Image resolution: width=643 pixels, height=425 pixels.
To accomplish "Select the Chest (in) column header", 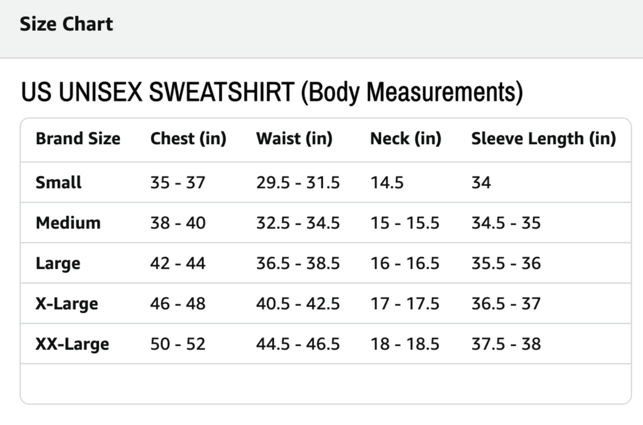I will click(x=188, y=139).
